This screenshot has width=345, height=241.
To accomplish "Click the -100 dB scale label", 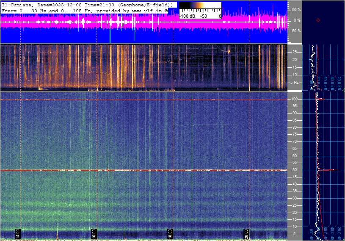I will 187,16.
